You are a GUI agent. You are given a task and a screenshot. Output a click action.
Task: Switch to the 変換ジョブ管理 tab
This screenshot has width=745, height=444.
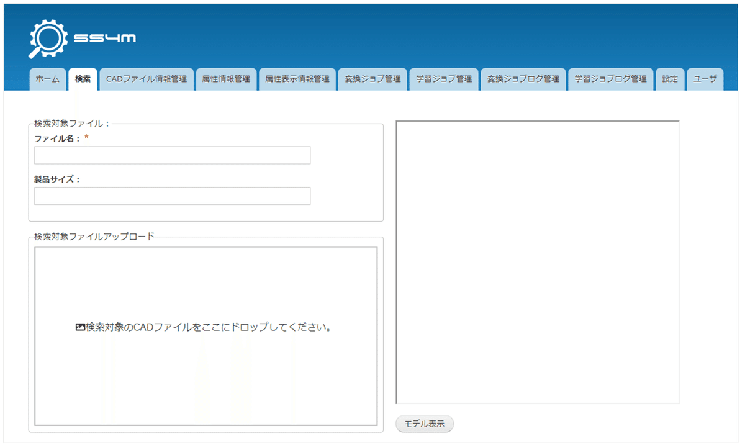click(371, 79)
